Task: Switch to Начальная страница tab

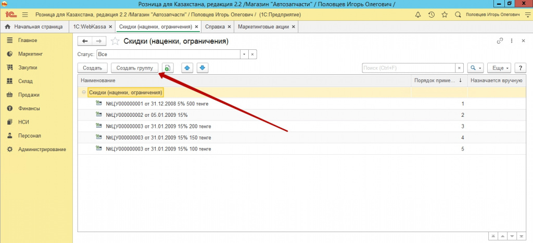Action: tap(34, 27)
